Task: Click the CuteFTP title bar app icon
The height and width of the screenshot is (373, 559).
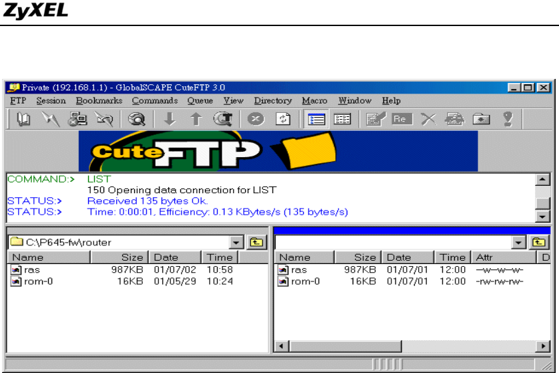Action: [14, 88]
